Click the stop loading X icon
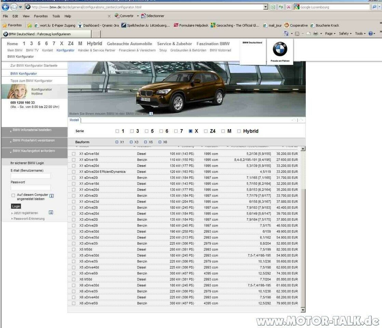 point(289,7)
